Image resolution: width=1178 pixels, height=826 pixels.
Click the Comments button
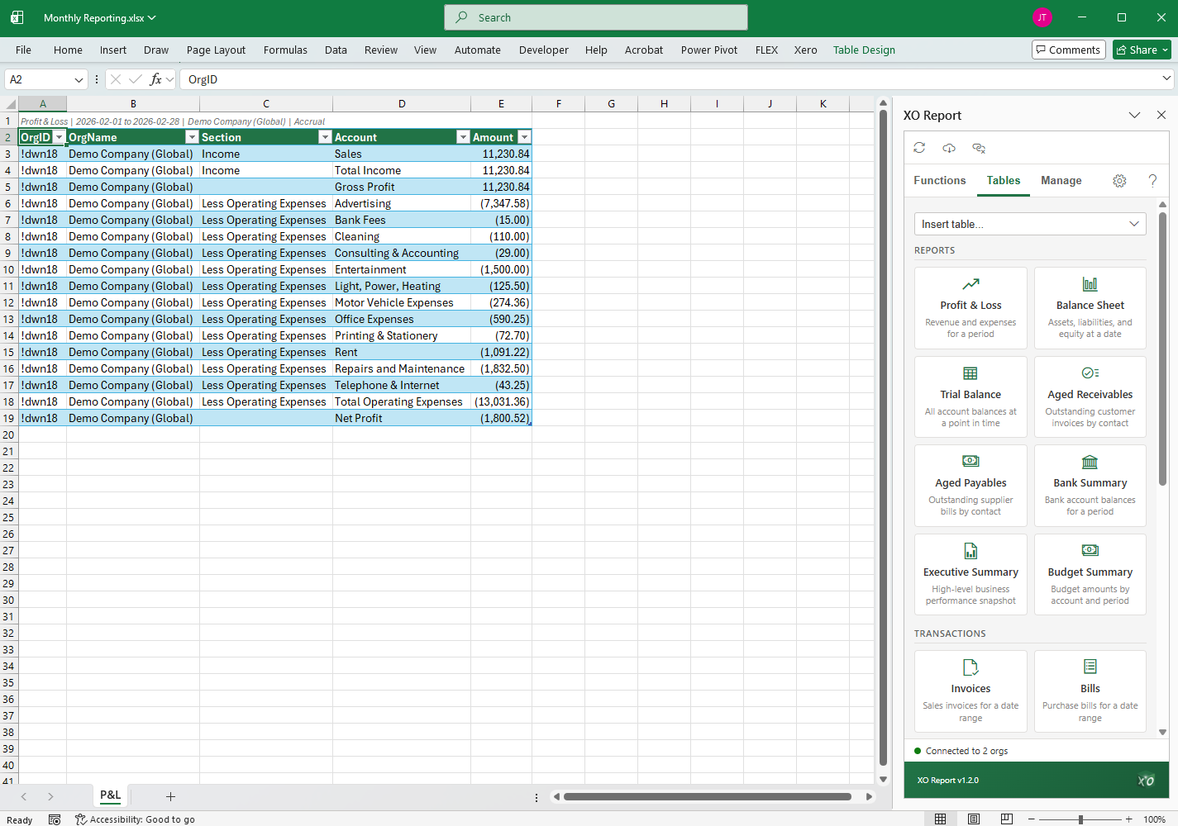coord(1068,50)
